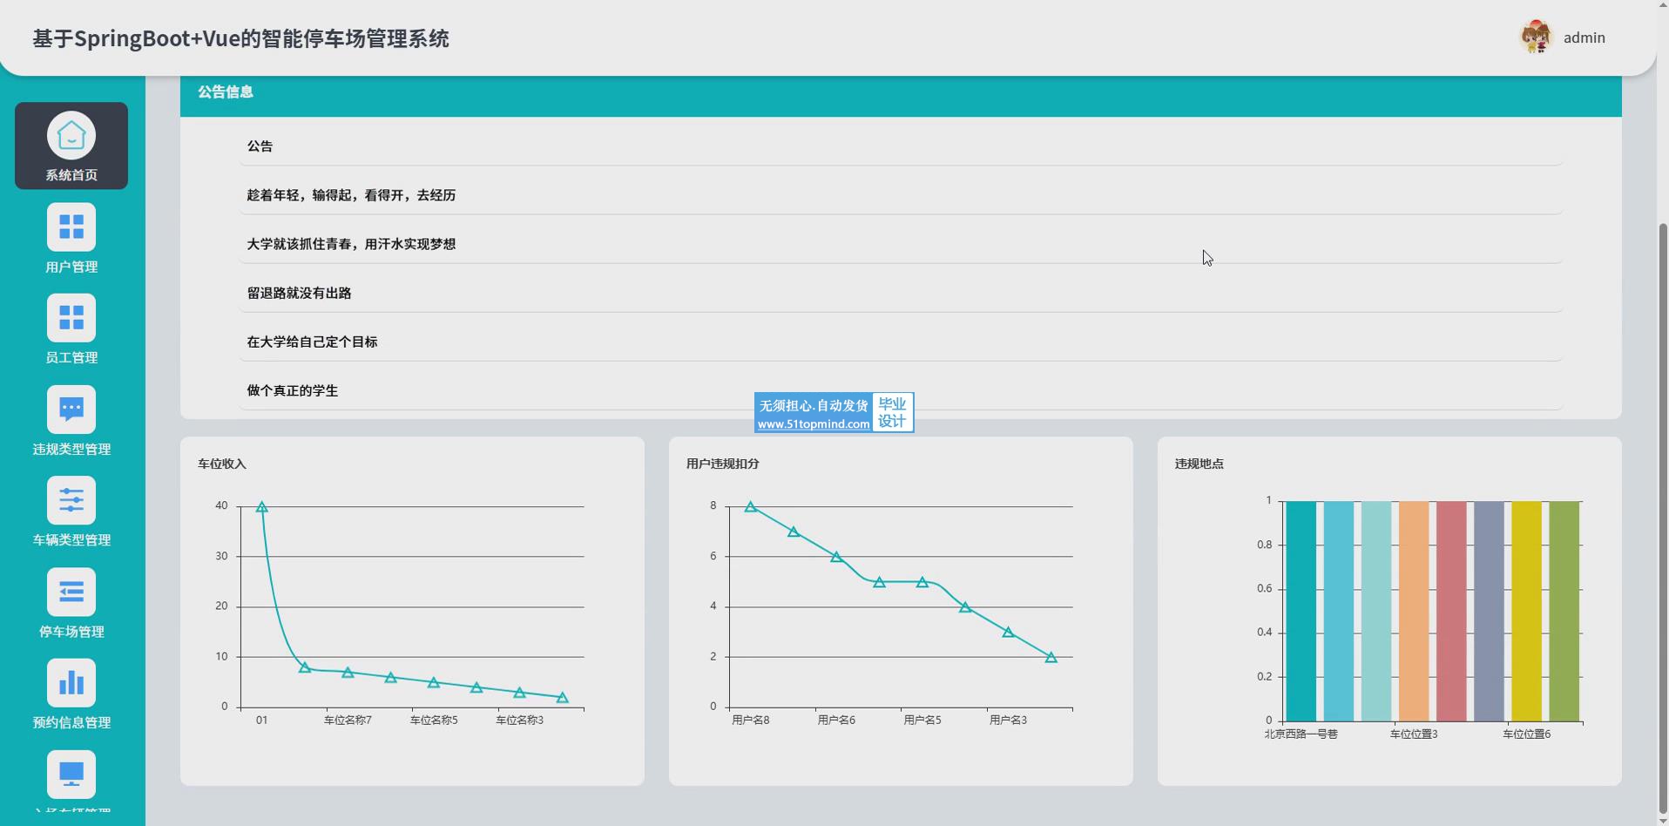Screen dimensions: 1669x826
Task: Open the 做个真正的学生 announcement
Action: (292, 390)
